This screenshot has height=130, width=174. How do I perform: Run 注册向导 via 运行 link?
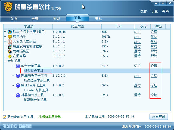[137, 56]
